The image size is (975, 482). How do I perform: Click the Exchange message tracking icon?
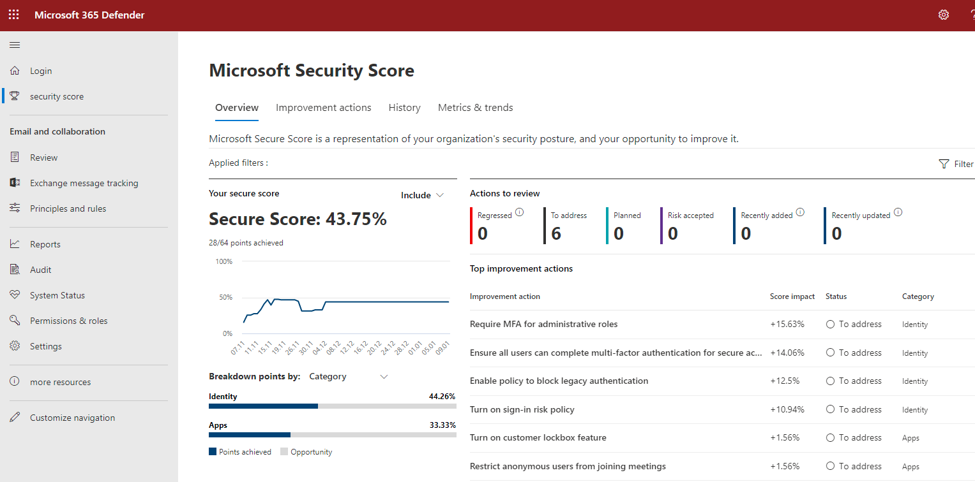[x=15, y=183]
